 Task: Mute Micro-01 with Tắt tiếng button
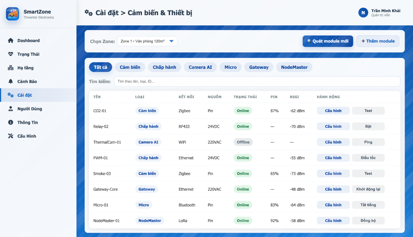pos(368,205)
